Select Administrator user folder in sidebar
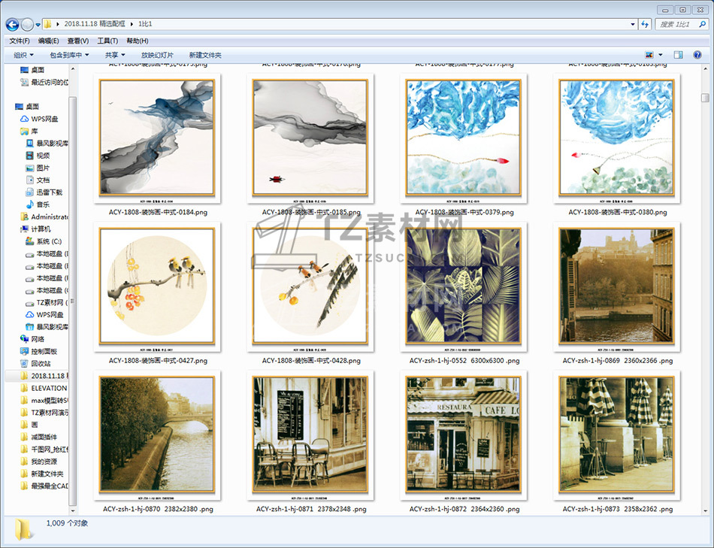Image resolution: width=714 pixels, height=548 pixels. 44,216
